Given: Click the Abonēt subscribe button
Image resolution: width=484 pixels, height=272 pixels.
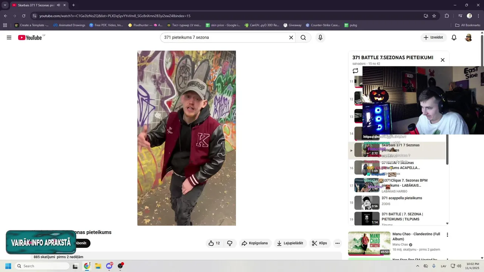Looking at the screenshot, I should (81, 243).
